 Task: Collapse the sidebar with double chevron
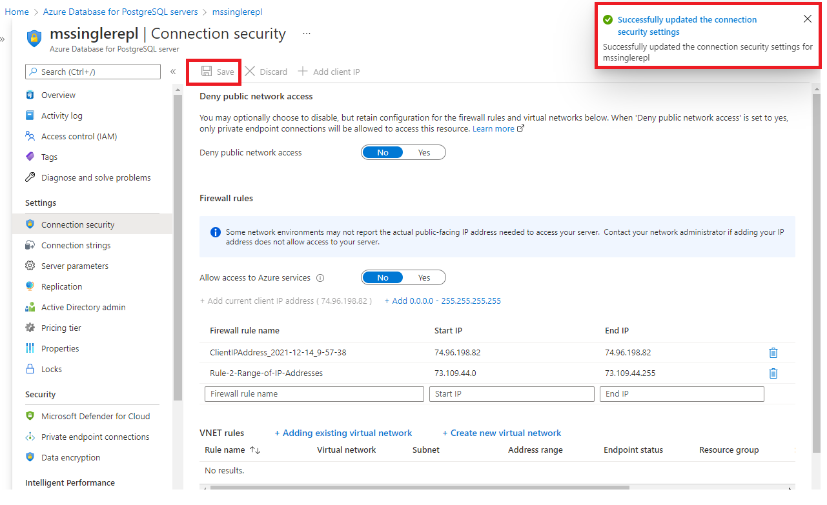[x=173, y=72]
